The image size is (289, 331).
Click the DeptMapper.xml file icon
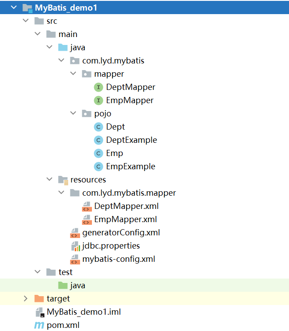[87, 206]
